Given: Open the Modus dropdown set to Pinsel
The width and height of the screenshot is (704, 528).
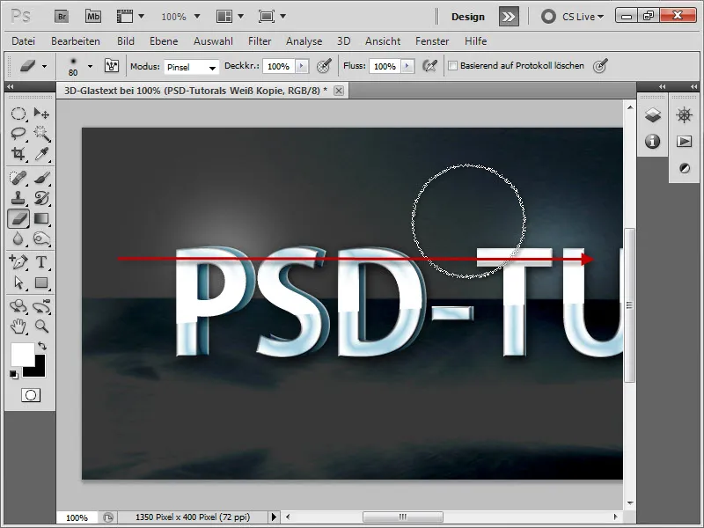Looking at the screenshot, I should pos(191,67).
